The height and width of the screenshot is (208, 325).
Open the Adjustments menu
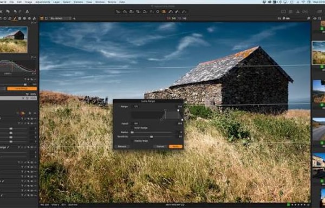[x=42, y=2]
